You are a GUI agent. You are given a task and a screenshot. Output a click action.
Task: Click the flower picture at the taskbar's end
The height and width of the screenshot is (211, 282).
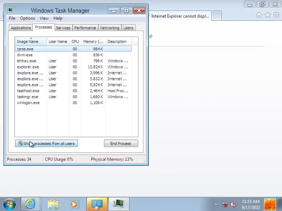[270, 204]
